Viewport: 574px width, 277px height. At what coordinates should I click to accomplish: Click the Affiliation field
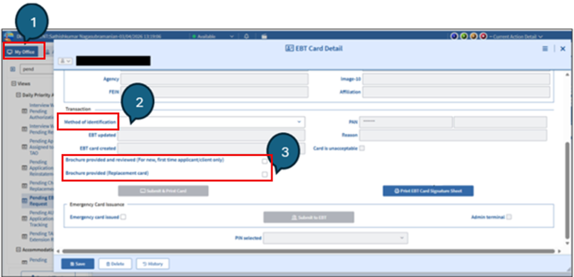point(456,92)
